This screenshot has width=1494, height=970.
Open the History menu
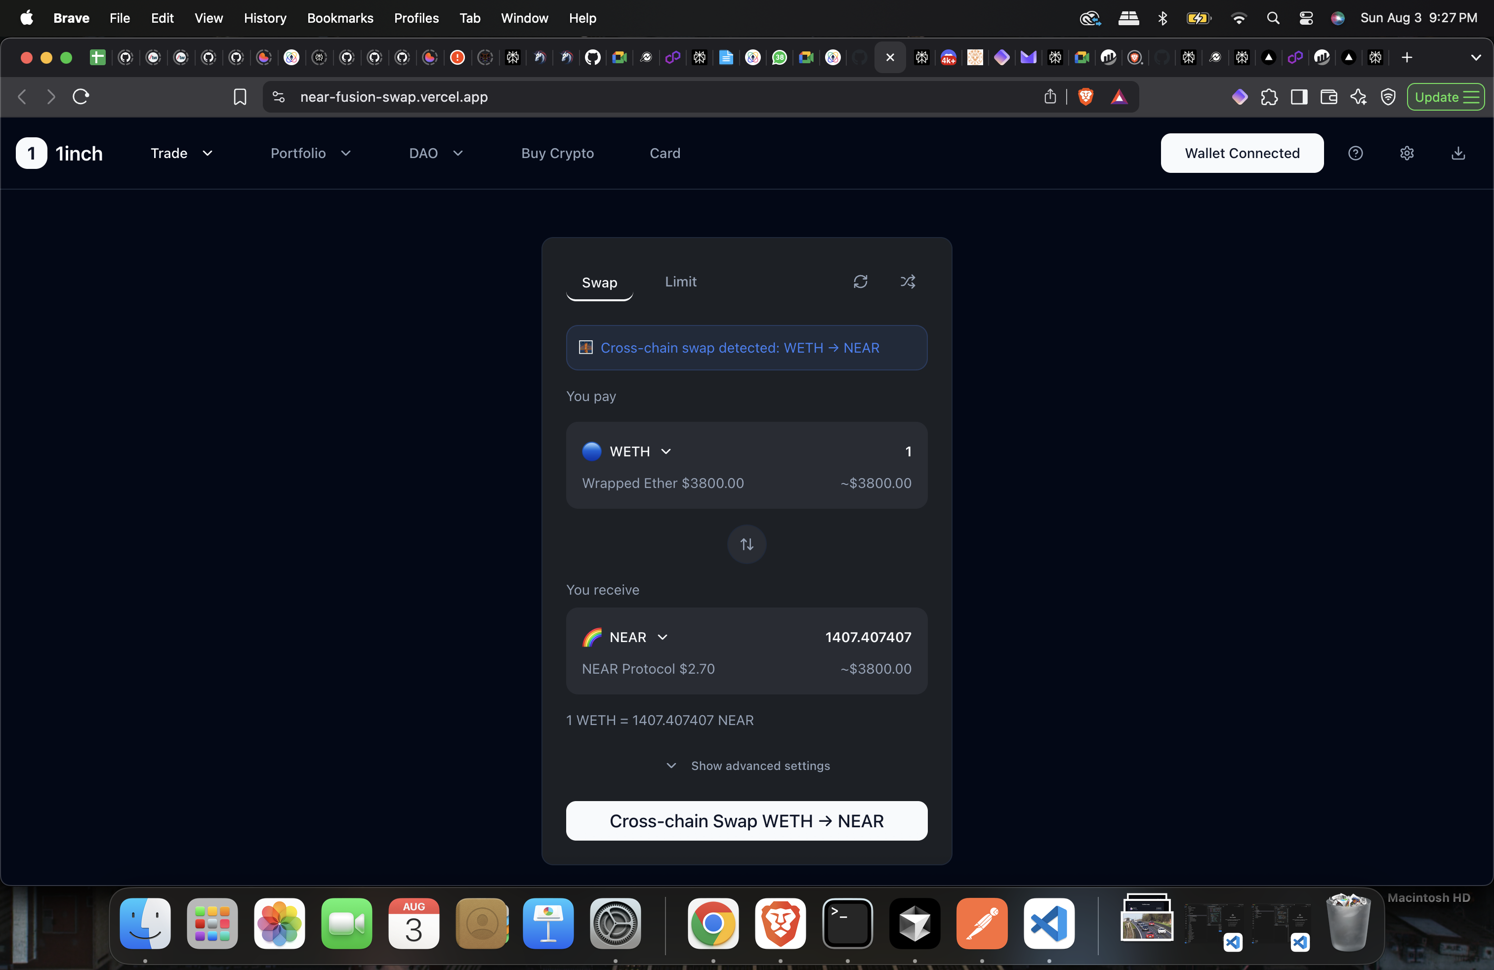tap(265, 18)
